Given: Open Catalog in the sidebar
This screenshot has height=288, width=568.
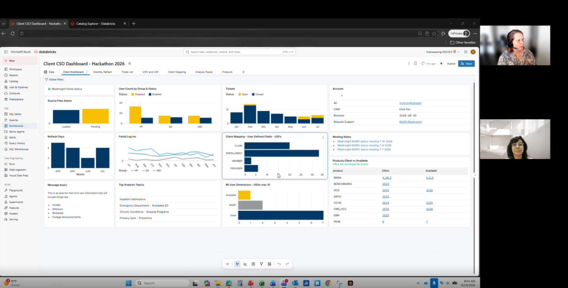Looking at the screenshot, I should (13, 81).
